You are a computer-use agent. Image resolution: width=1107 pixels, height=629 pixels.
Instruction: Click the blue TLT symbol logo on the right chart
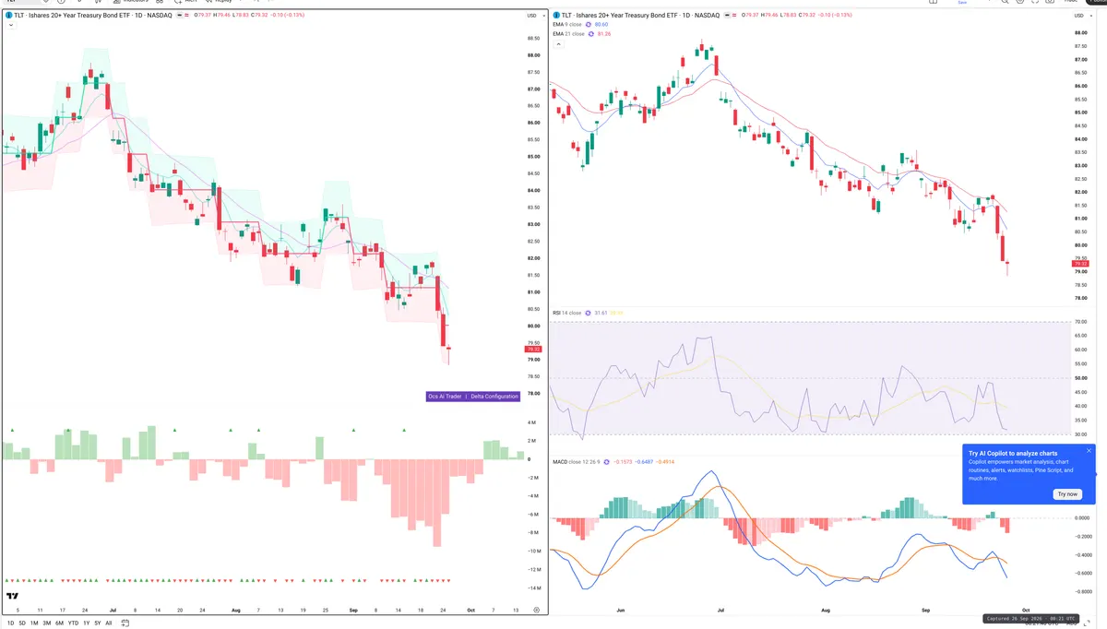point(555,16)
